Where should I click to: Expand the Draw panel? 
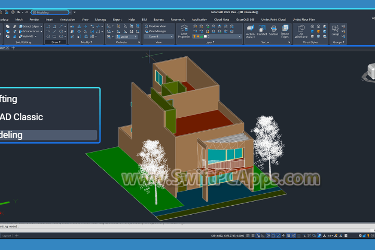[56, 42]
